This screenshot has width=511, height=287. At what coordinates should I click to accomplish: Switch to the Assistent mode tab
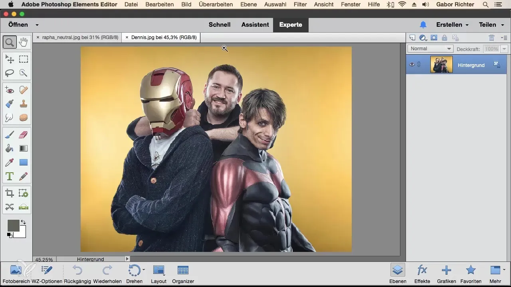[255, 25]
